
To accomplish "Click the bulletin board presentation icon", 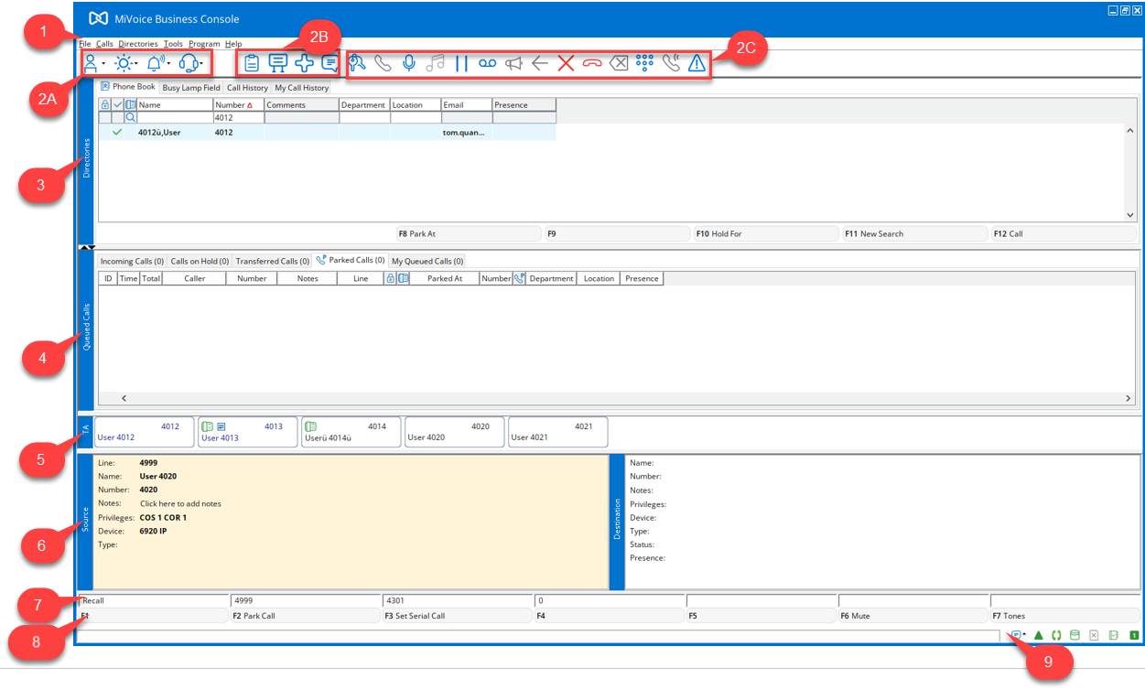I will click(277, 63).
